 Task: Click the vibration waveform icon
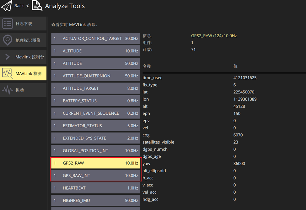point(8,90)
